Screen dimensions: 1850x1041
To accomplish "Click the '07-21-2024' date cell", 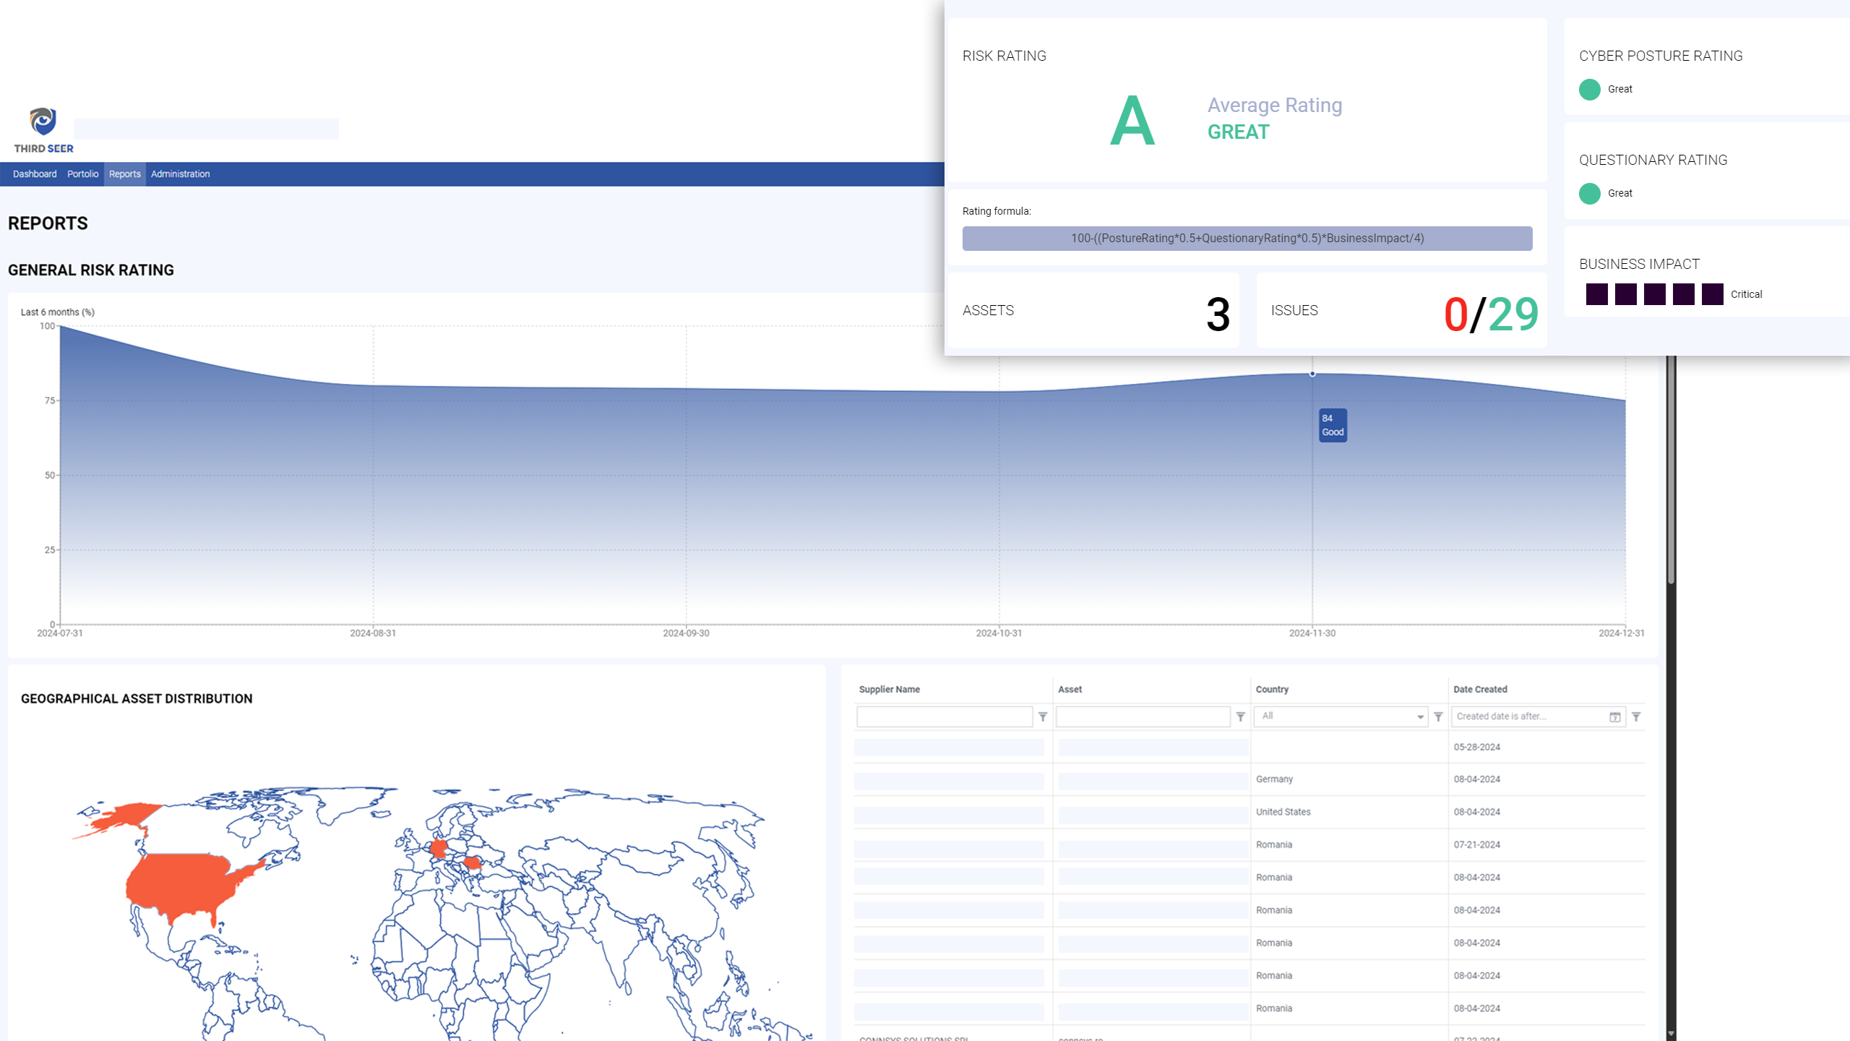I will tap(1477, 845).
